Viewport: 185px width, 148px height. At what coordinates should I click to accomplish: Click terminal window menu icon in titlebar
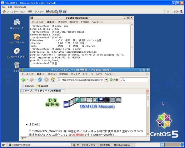32,18
